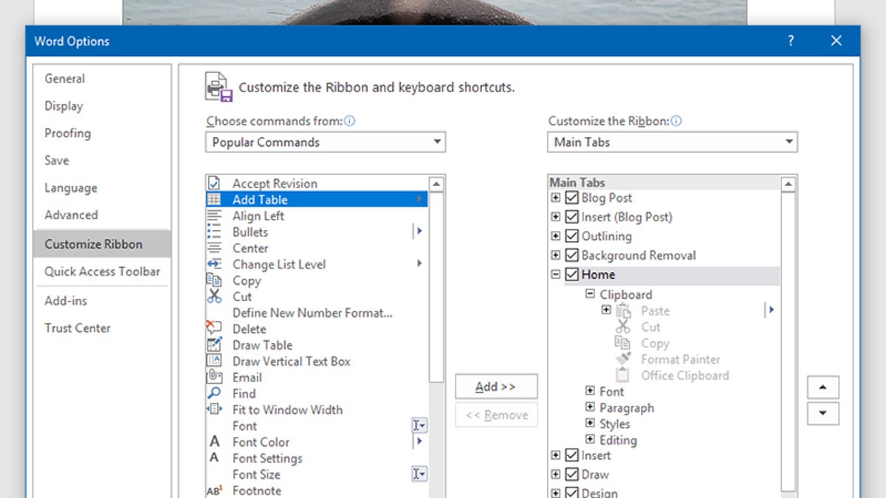This screenshot has height=498, width=886.
Task: Click the Cut scissors icon under Clipboard
Action: (x=624, y=327)
